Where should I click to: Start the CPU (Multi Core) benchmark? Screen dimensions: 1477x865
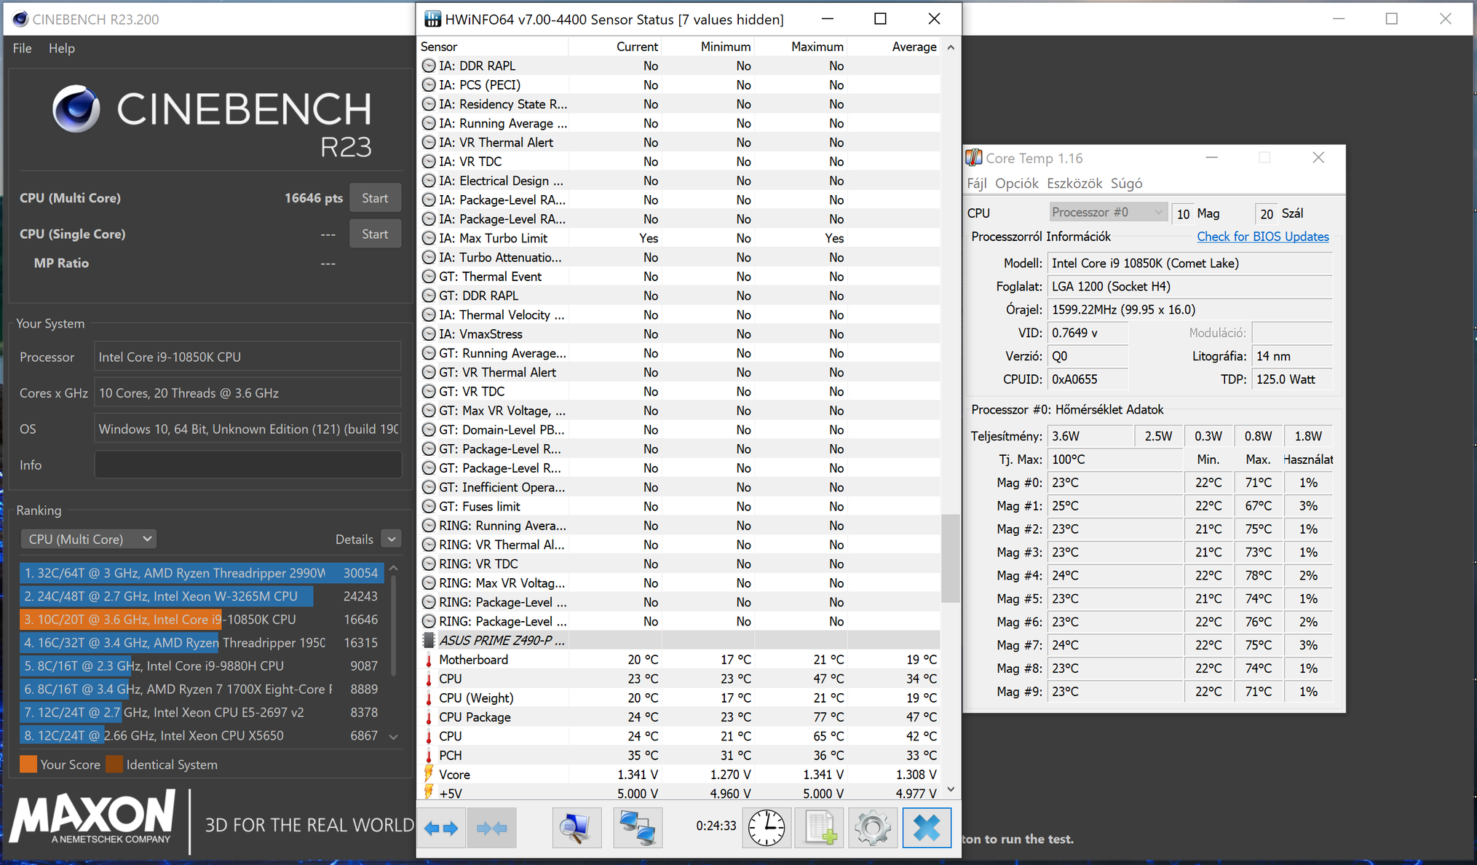pyautogui.click(x=375, y=198)
